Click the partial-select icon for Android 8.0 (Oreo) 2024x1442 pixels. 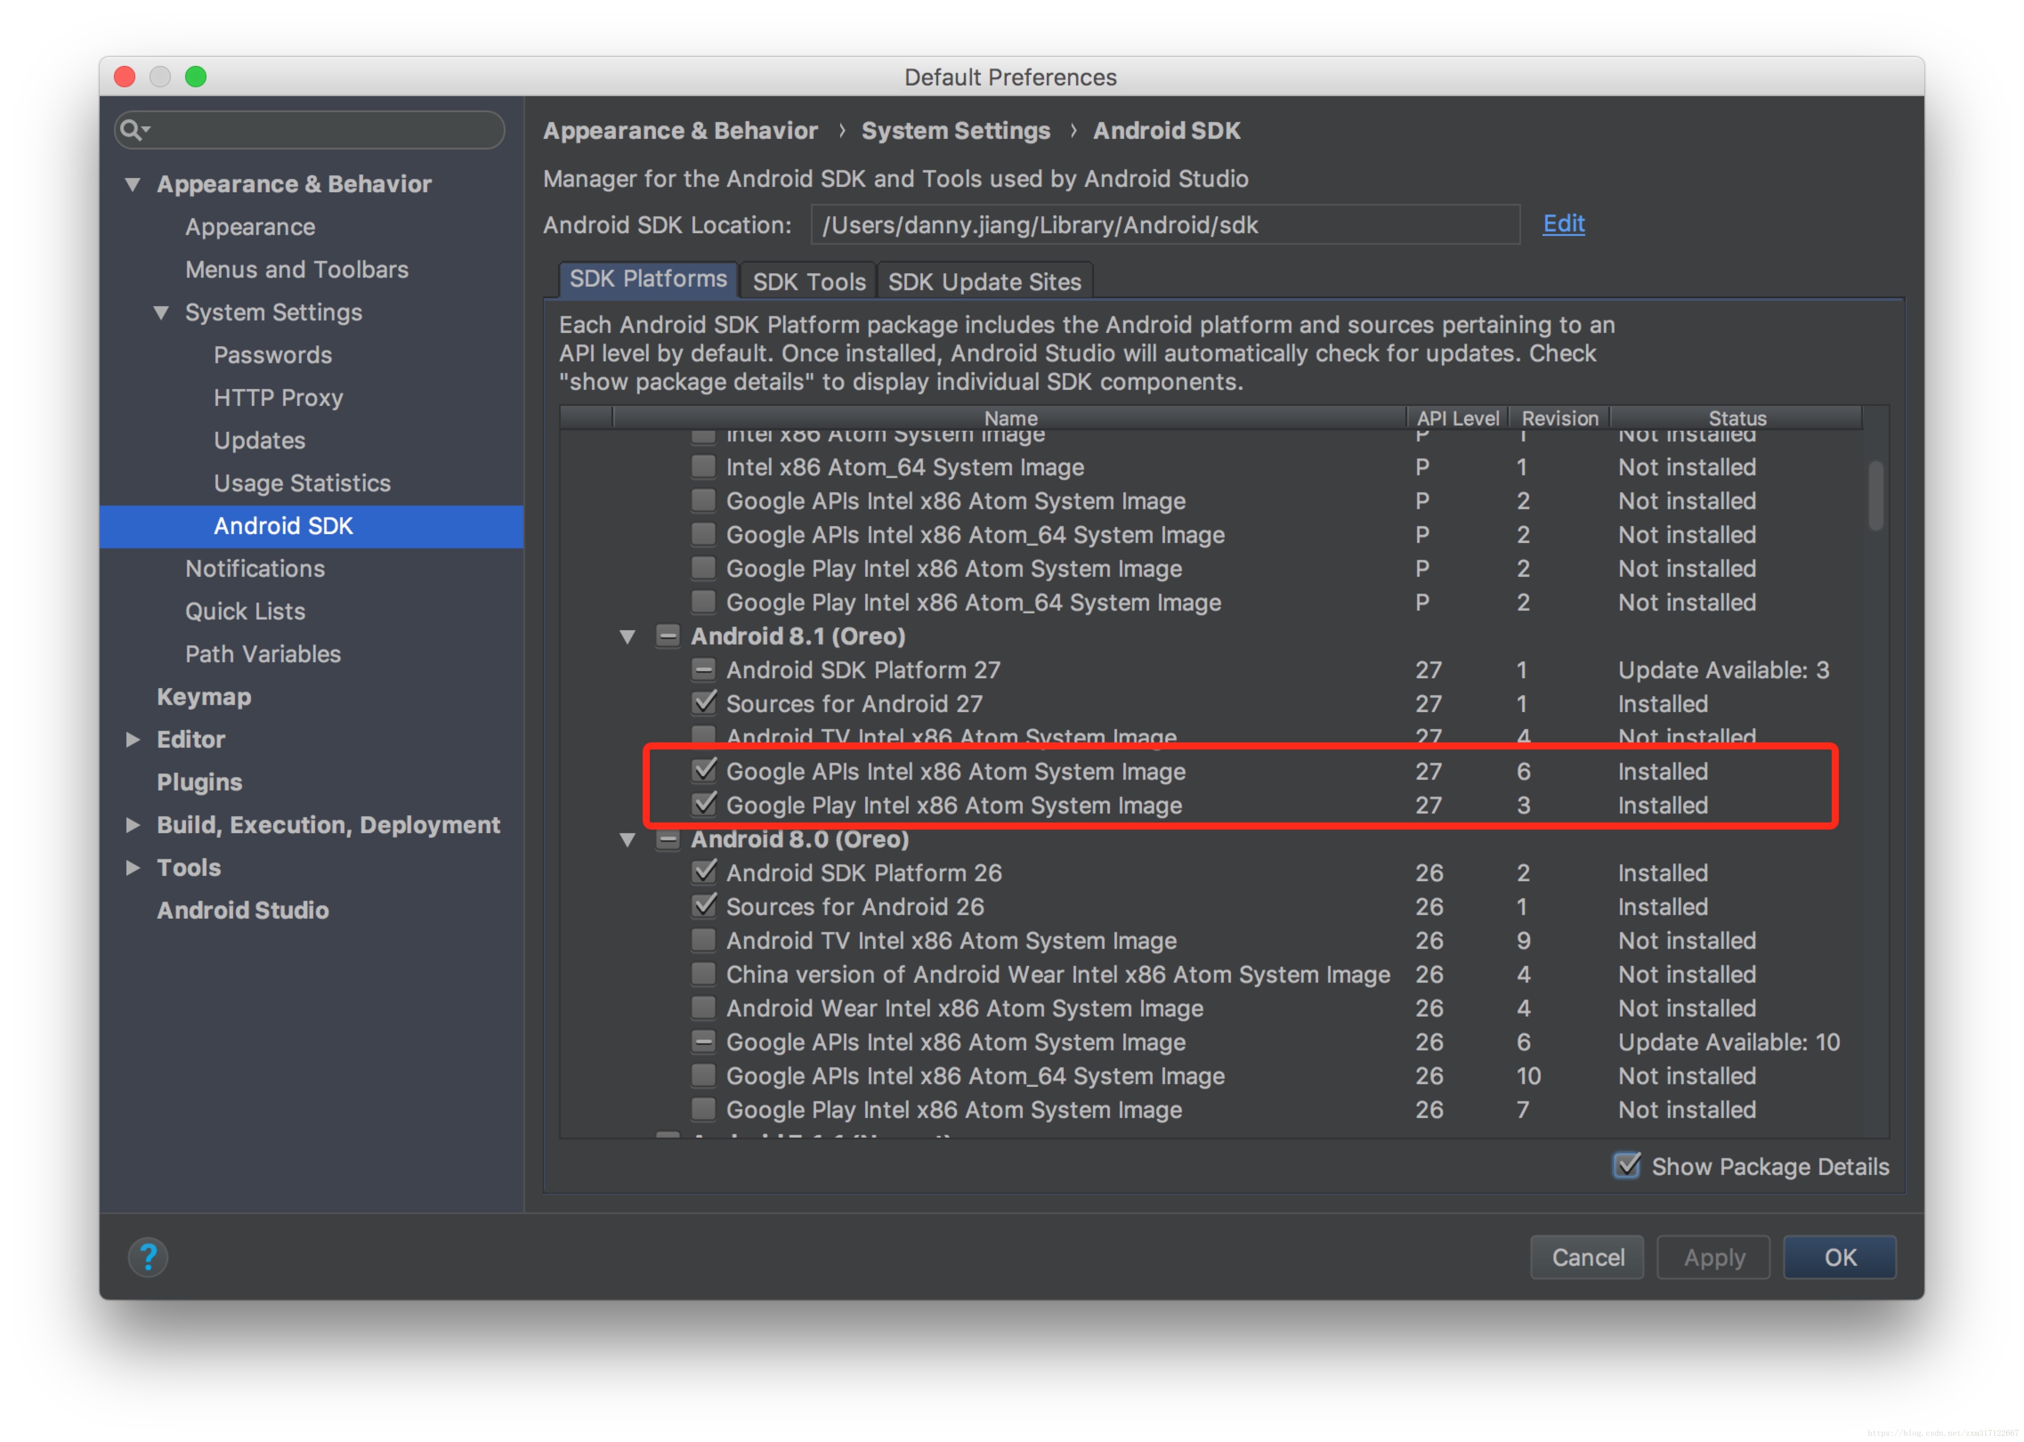coord(668,839)
